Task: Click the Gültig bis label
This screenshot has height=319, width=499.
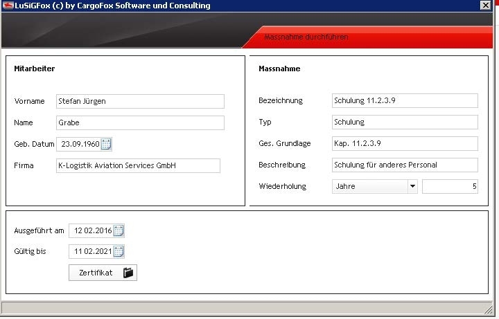Action: click(30, 252)
